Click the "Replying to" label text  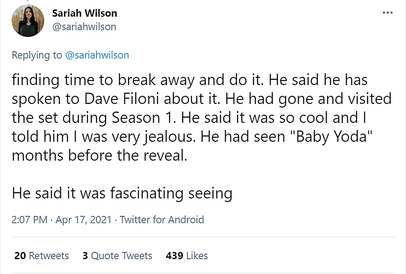point(37,55)
